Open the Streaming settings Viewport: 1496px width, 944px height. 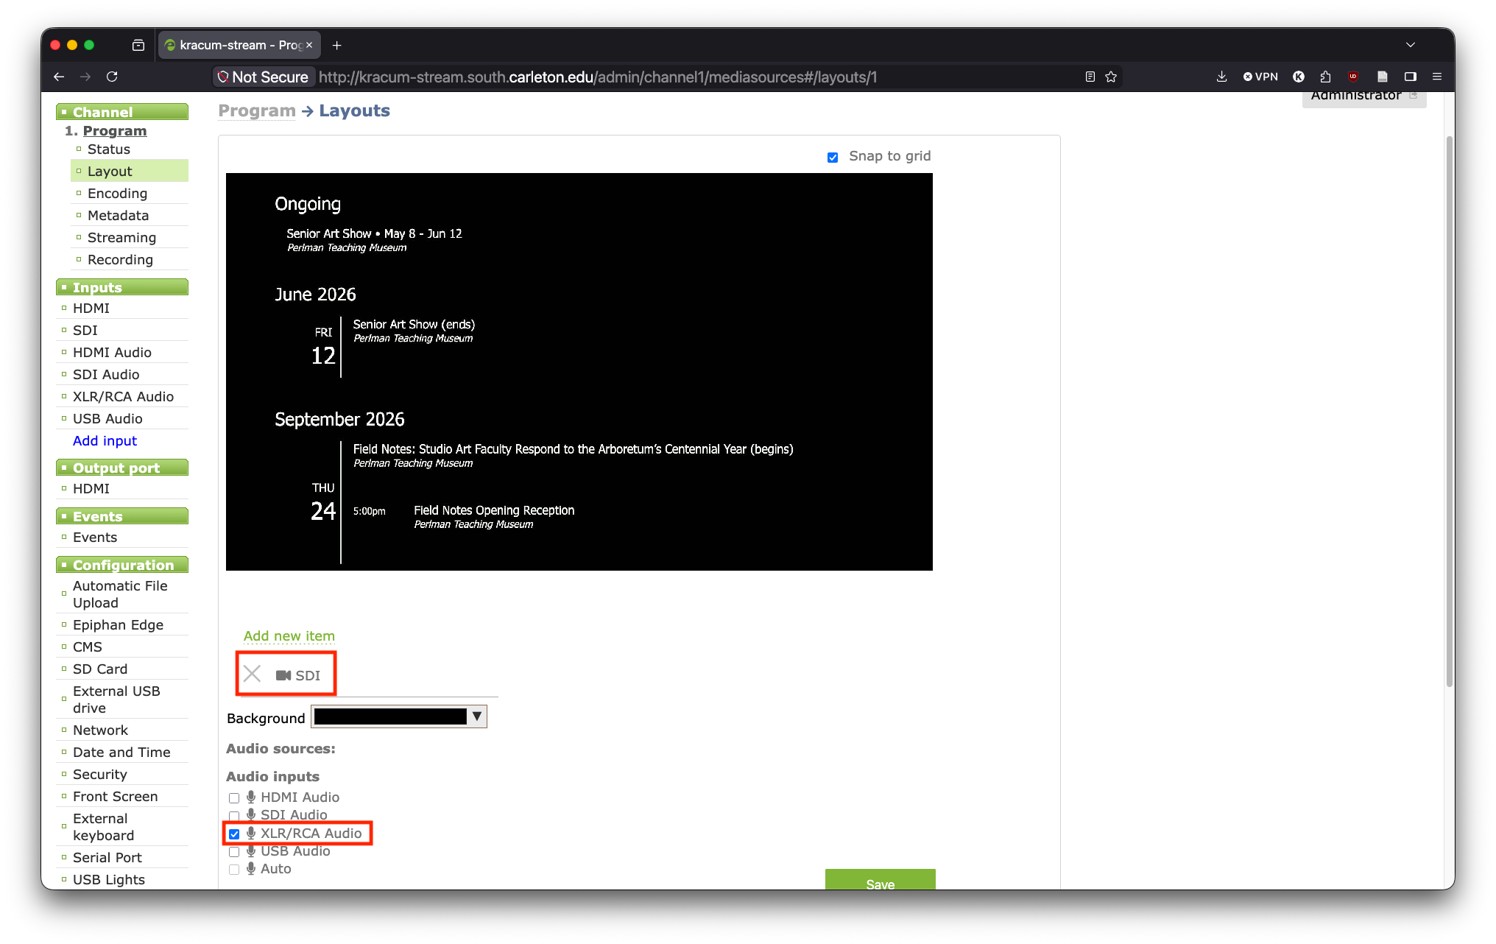[x=121, y=237]
